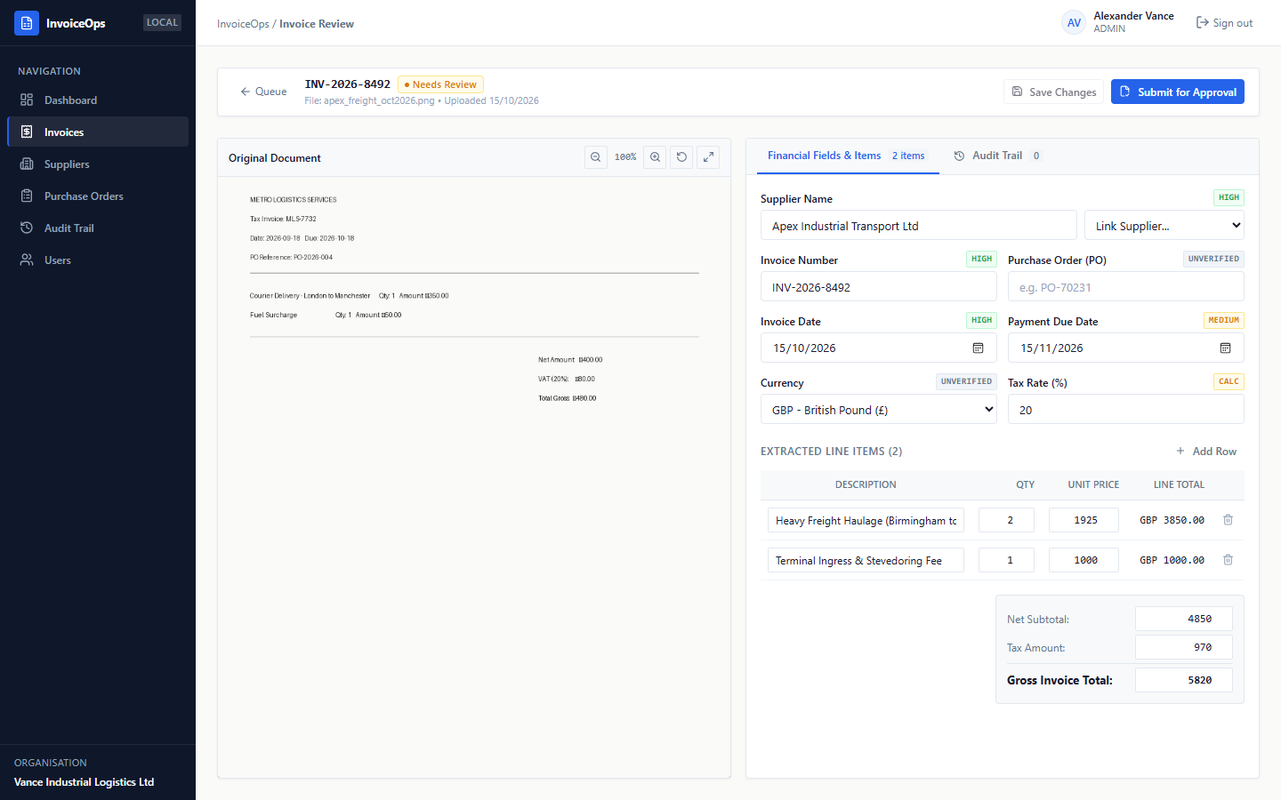Viewport: 1281px width, 800px height.
Task: Click the AV user avatar
Action: click(1075, 23)
